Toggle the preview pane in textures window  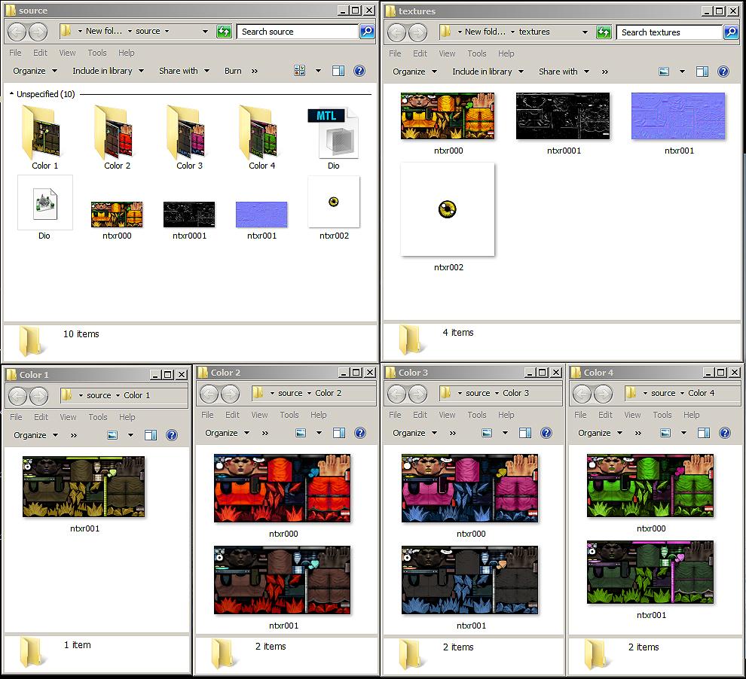[x=702, y=72]
